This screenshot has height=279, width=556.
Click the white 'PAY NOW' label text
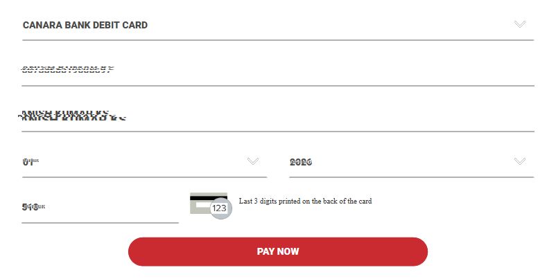[278, 251]
